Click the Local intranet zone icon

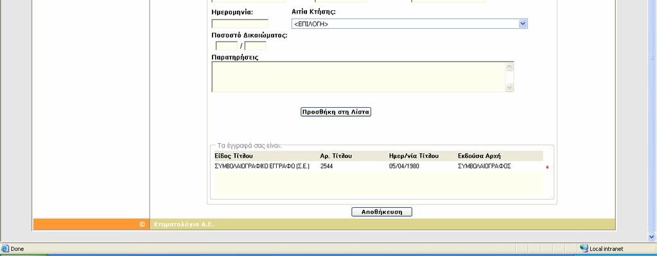coord(584,248)
